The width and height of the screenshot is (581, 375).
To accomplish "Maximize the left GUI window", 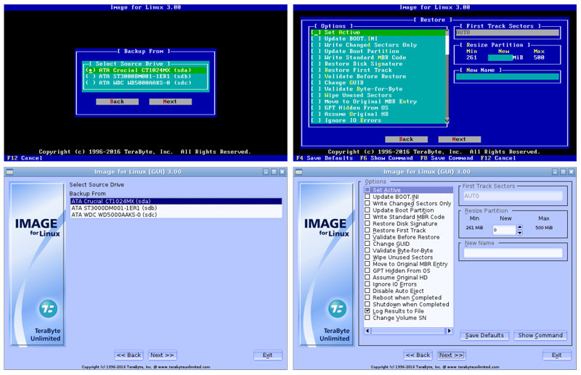I will click(x=275, y=172).
